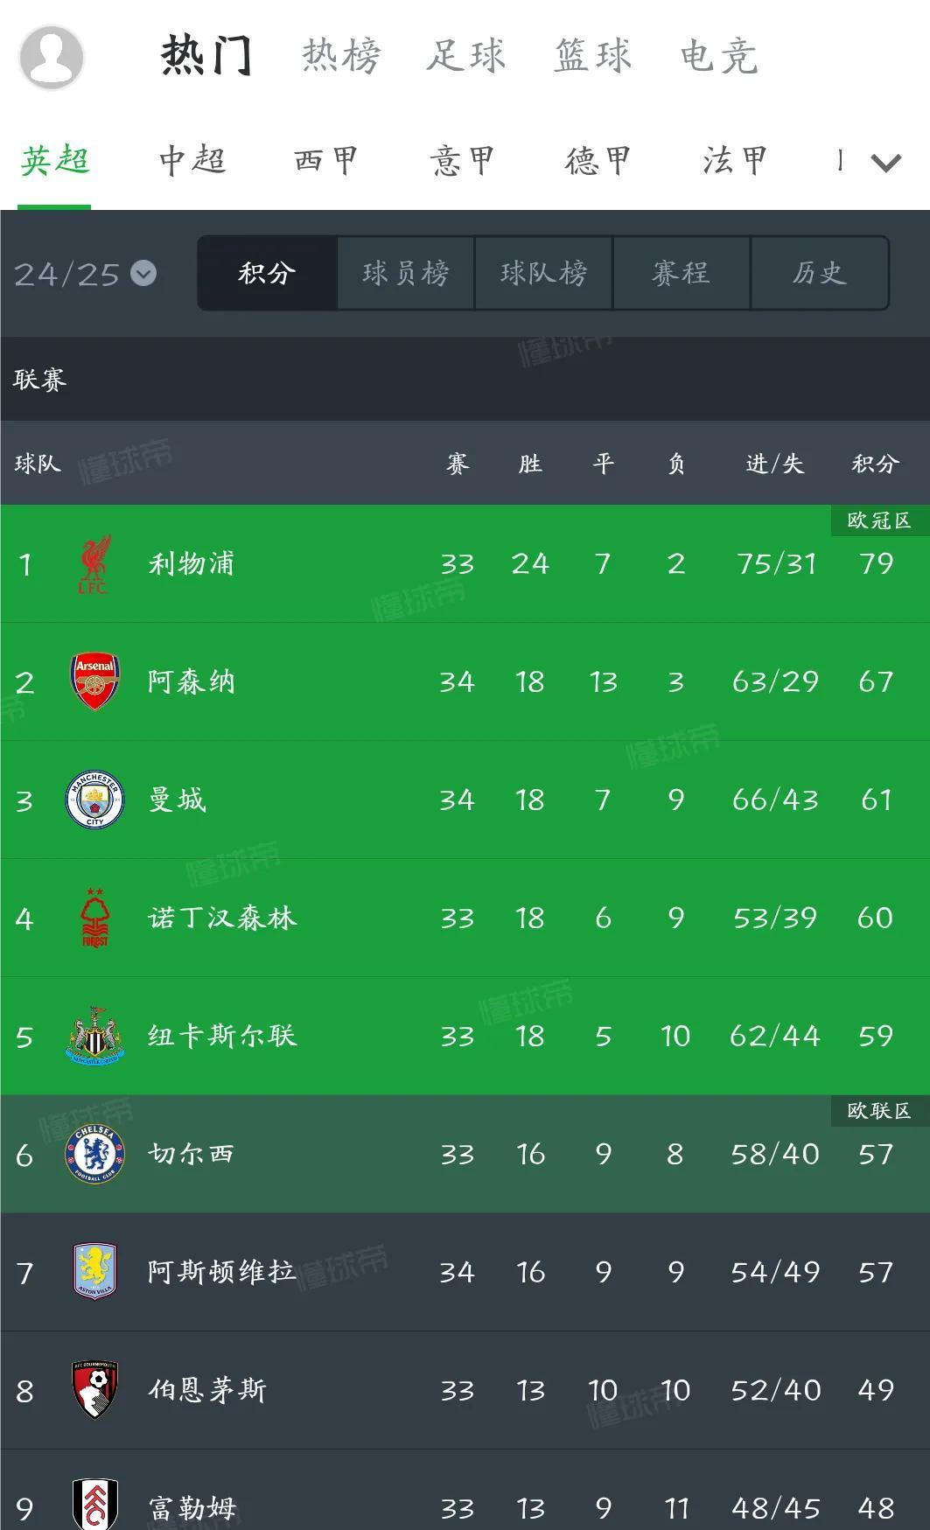Open the 赛程 schedule tab
The width and height of the screenshot is (930, 1530).
[682, 273]
